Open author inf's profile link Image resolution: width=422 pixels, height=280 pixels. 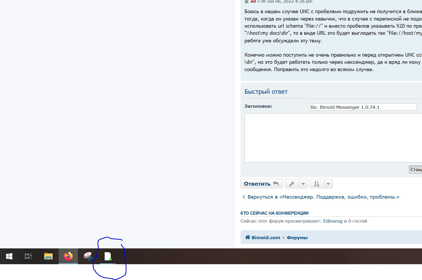[x=253, y=2]
